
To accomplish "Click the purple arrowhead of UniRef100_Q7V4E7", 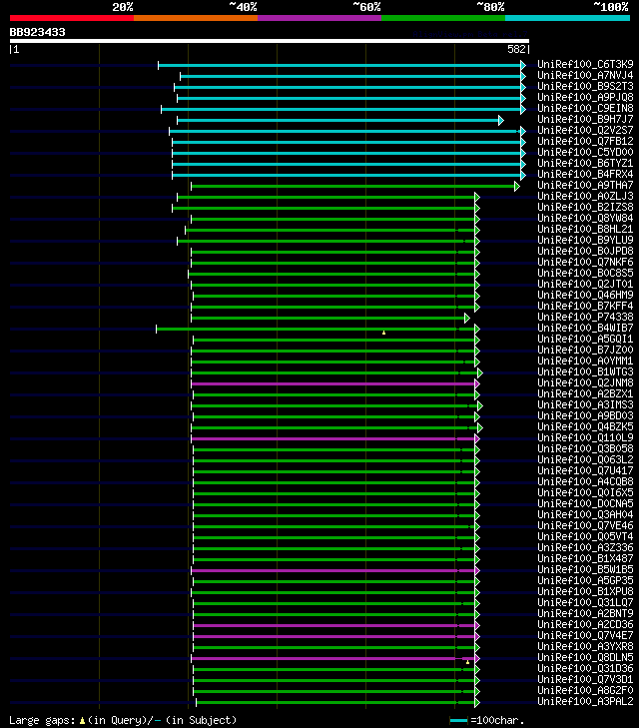I will 477,636.
